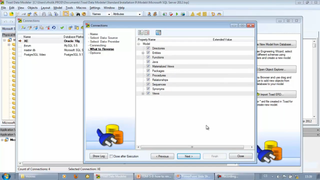This screenshot has width=320, height=180.
Task: Click the red checkmark verify icon
Action: click(171, 14)
